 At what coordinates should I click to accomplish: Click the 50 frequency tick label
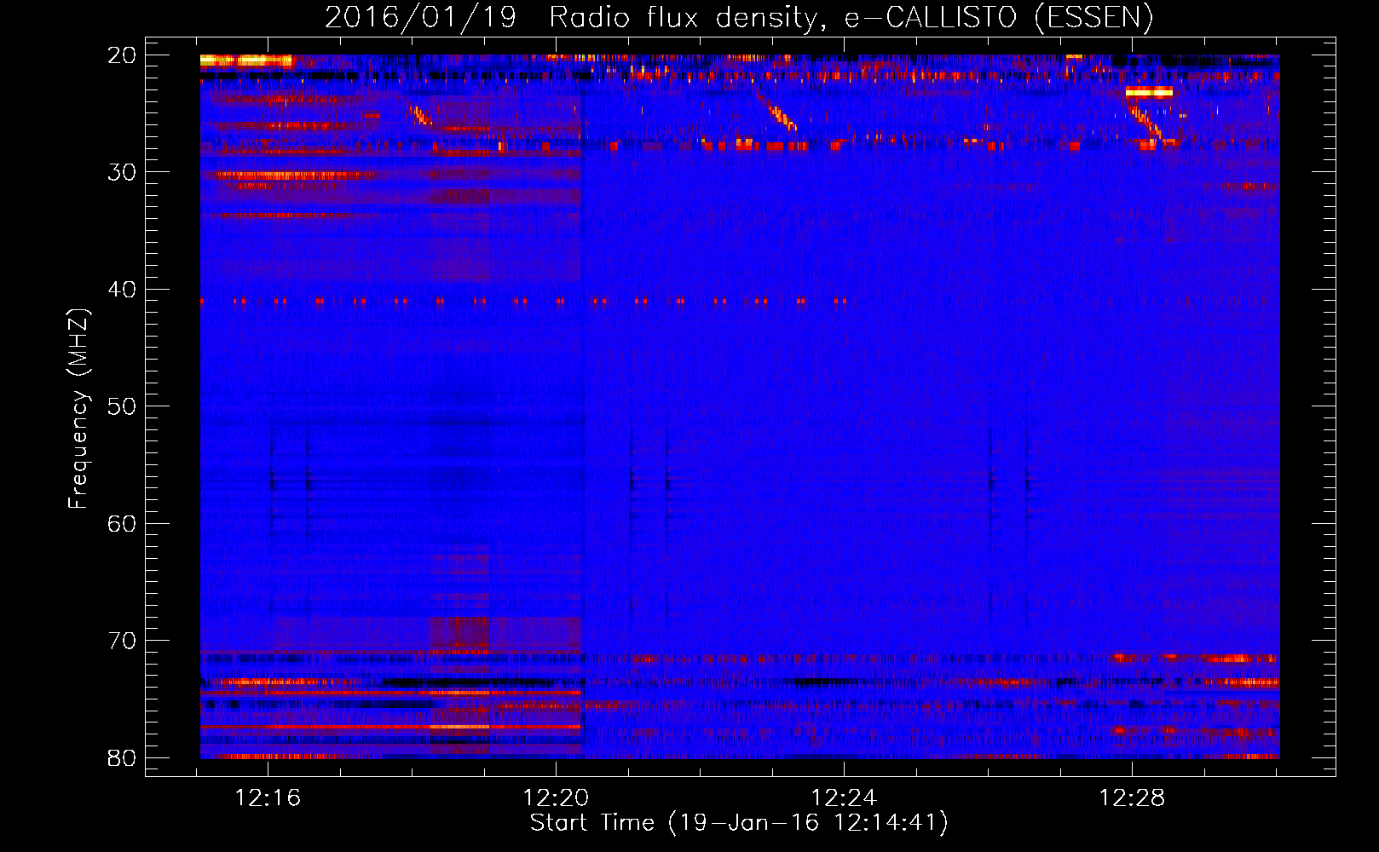click(122, 406)
